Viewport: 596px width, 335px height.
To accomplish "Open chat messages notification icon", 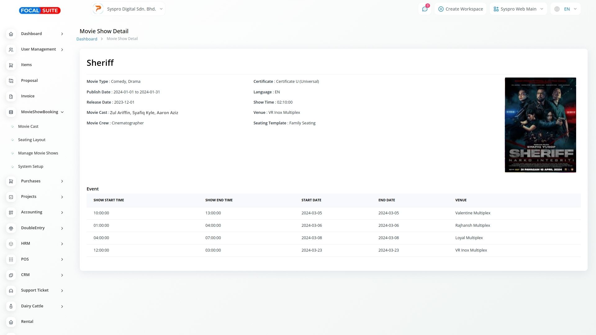I will pos(425,9).
